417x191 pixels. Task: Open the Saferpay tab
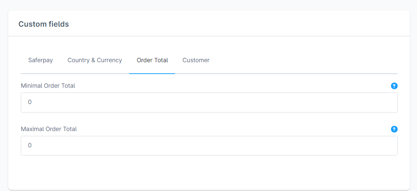click(x=41, y=60)
